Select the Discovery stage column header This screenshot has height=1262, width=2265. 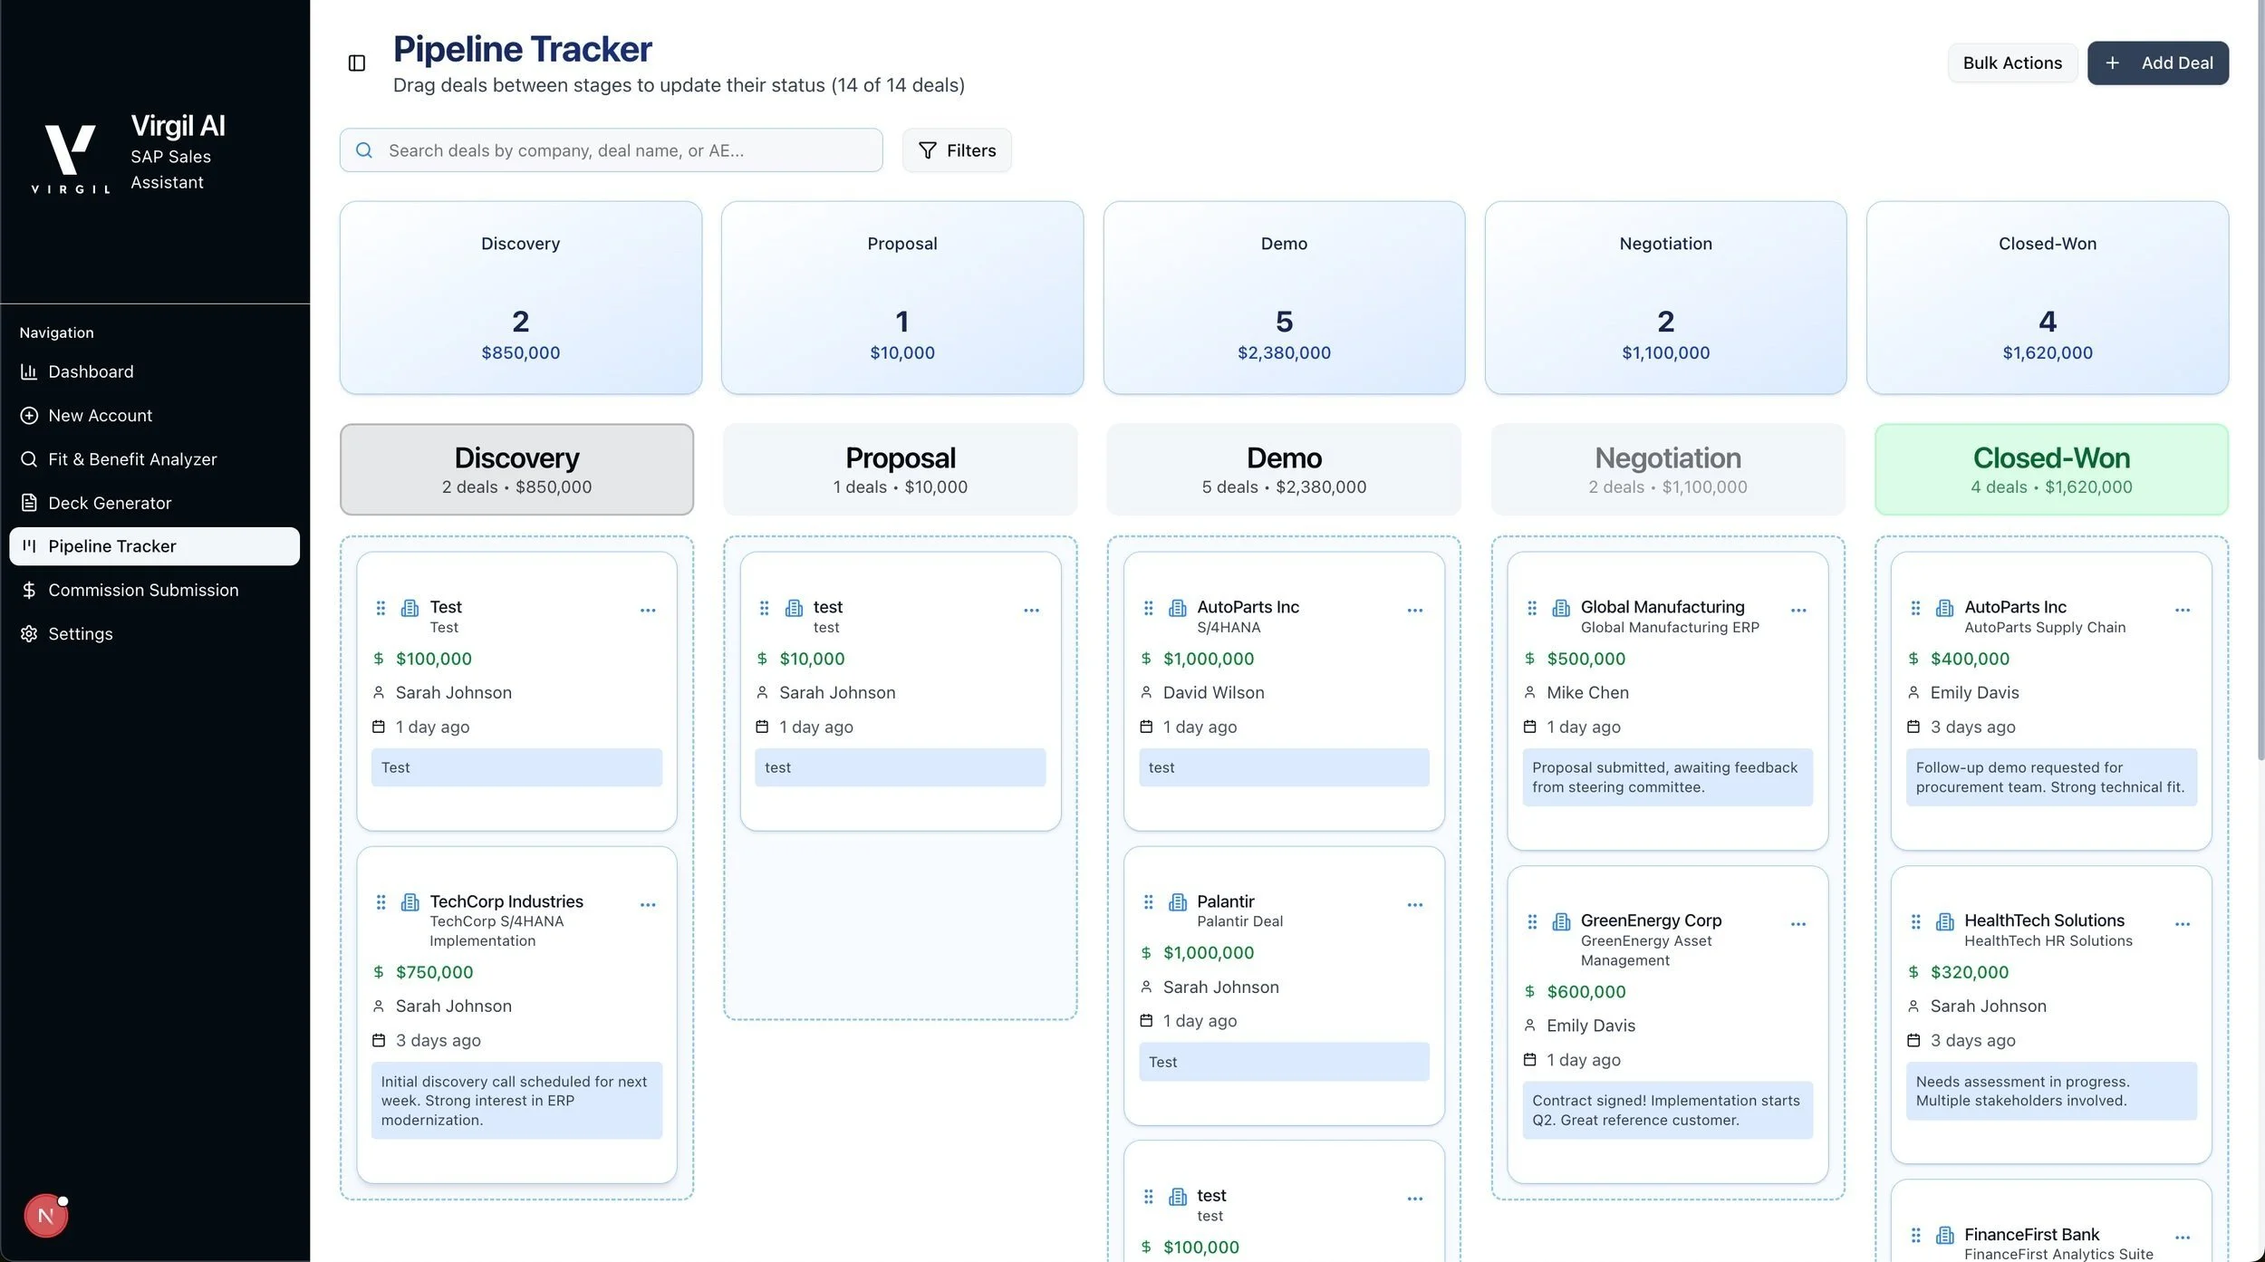pyautogui.click(x=516, y=469)
